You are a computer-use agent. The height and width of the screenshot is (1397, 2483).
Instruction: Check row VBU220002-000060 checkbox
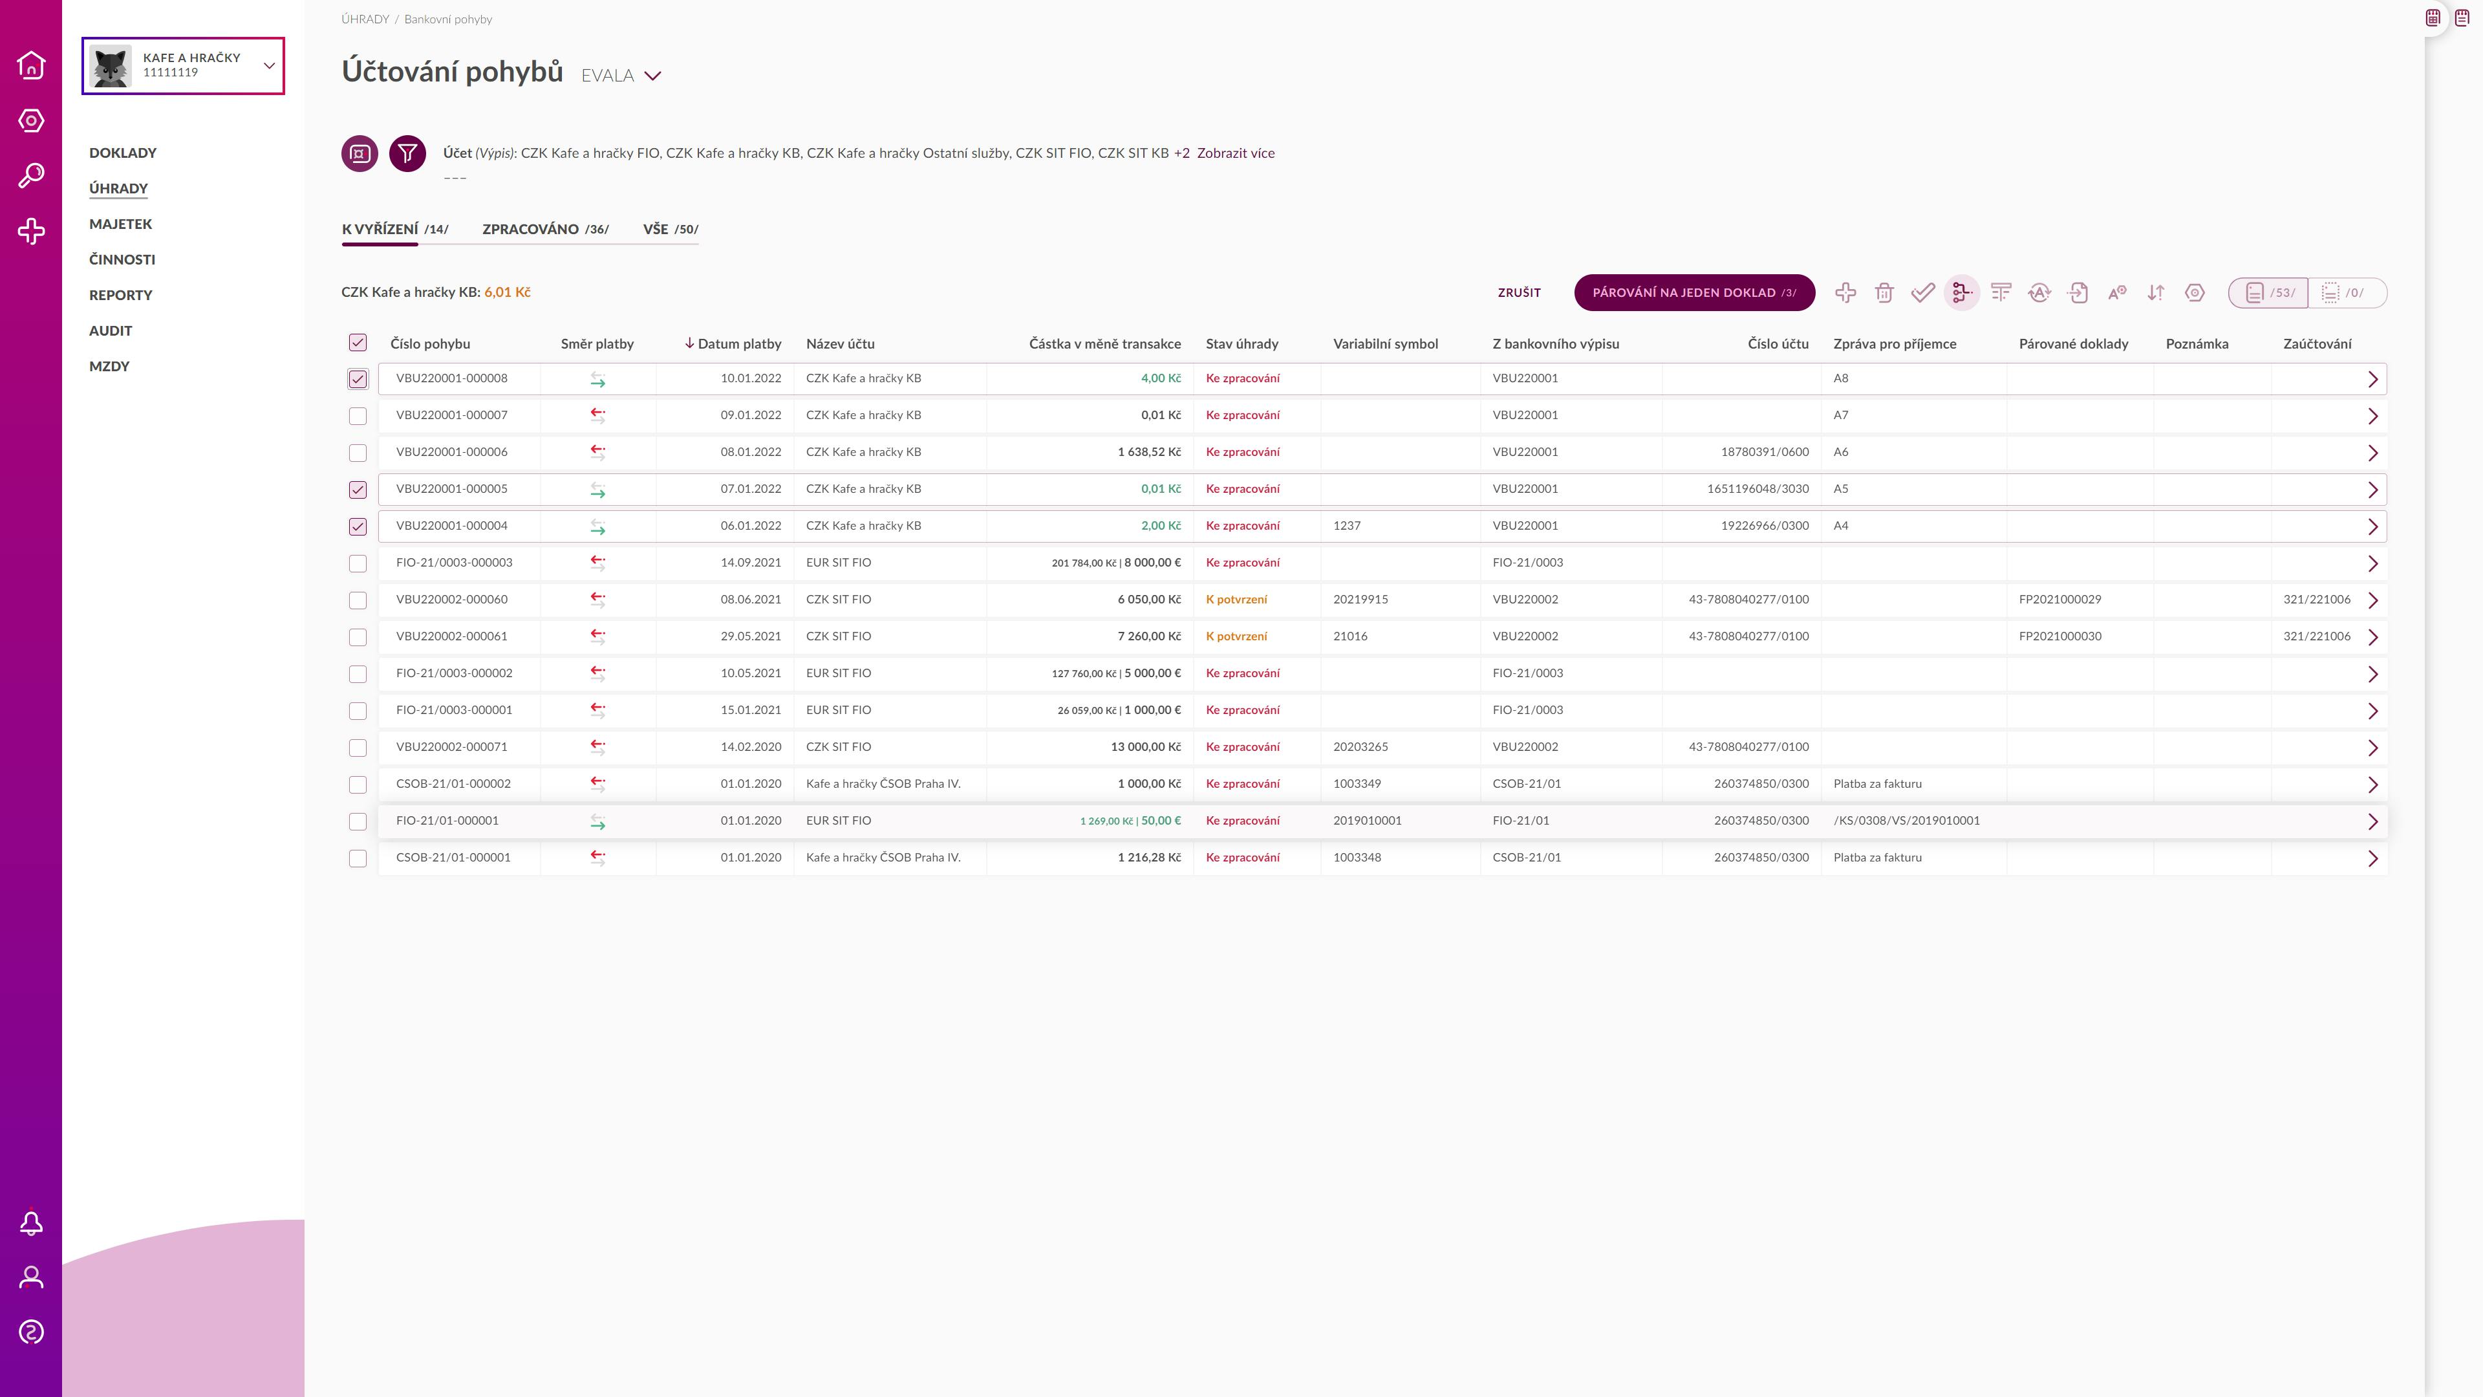(358, 600)
